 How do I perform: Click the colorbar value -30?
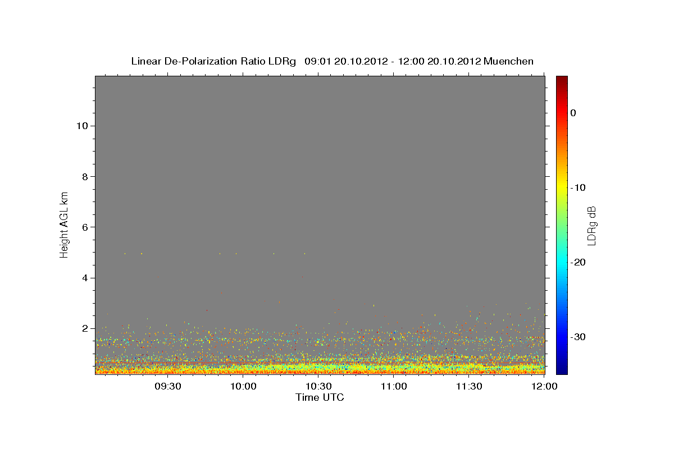(x=578, y=337)
